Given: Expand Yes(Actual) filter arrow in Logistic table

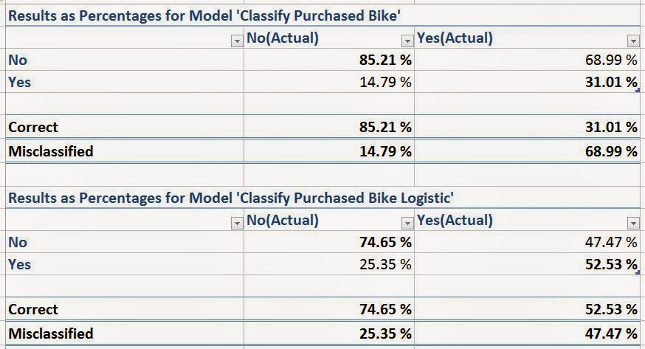Looking at the screenshot, I should pos(632,223).
